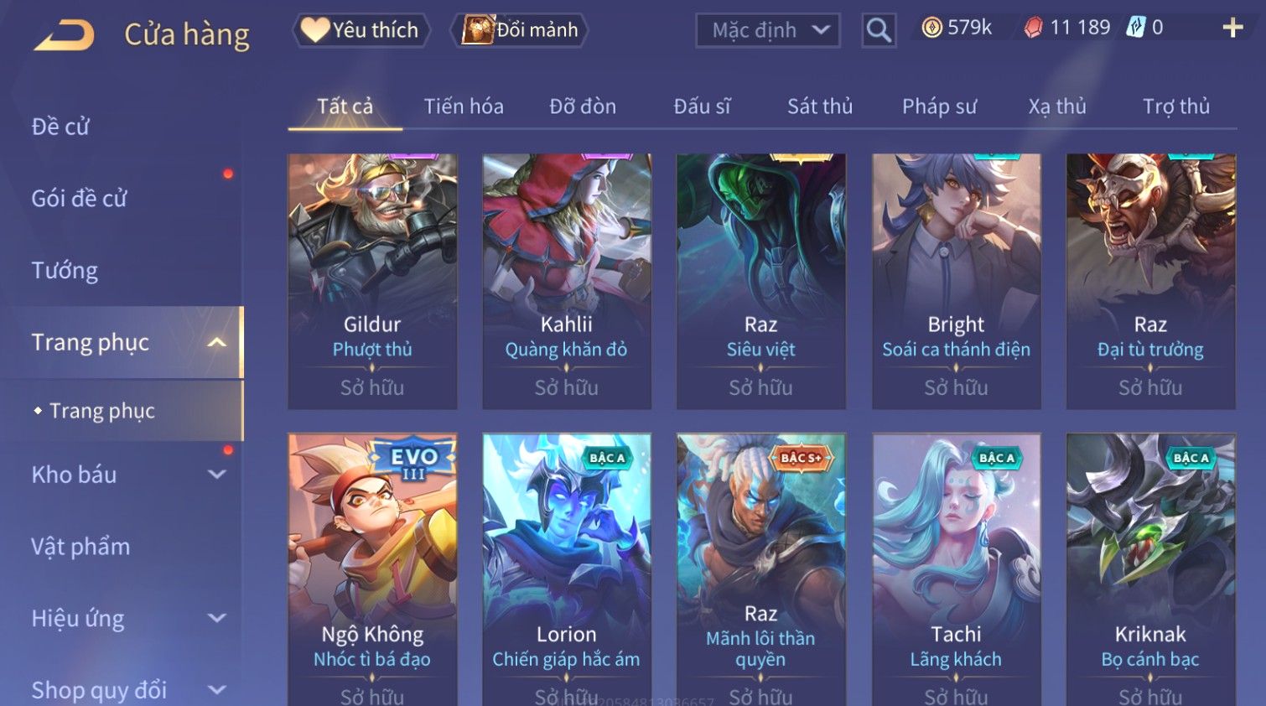Open the search magnifier icon
The image size is (1266, 706).
tap(879, 30)
